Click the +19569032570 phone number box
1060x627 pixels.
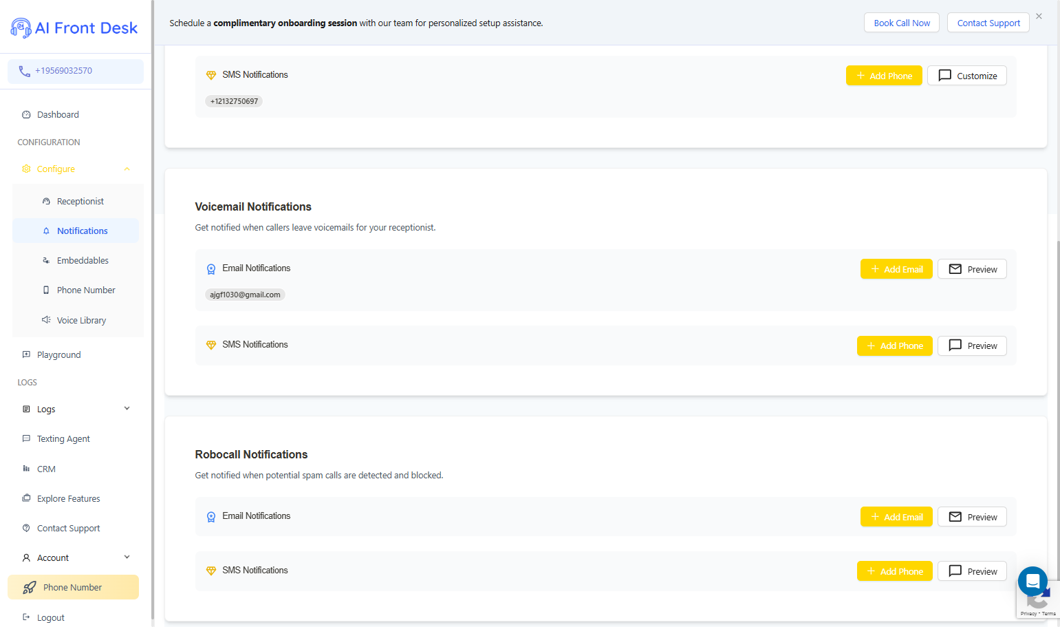76,71
